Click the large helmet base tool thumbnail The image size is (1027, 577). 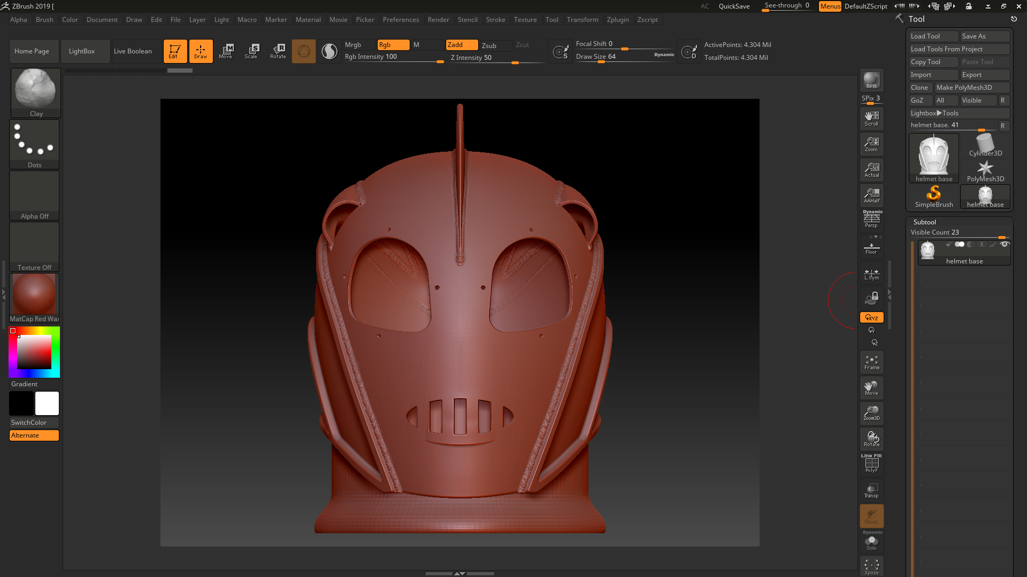tap(934, 158)
